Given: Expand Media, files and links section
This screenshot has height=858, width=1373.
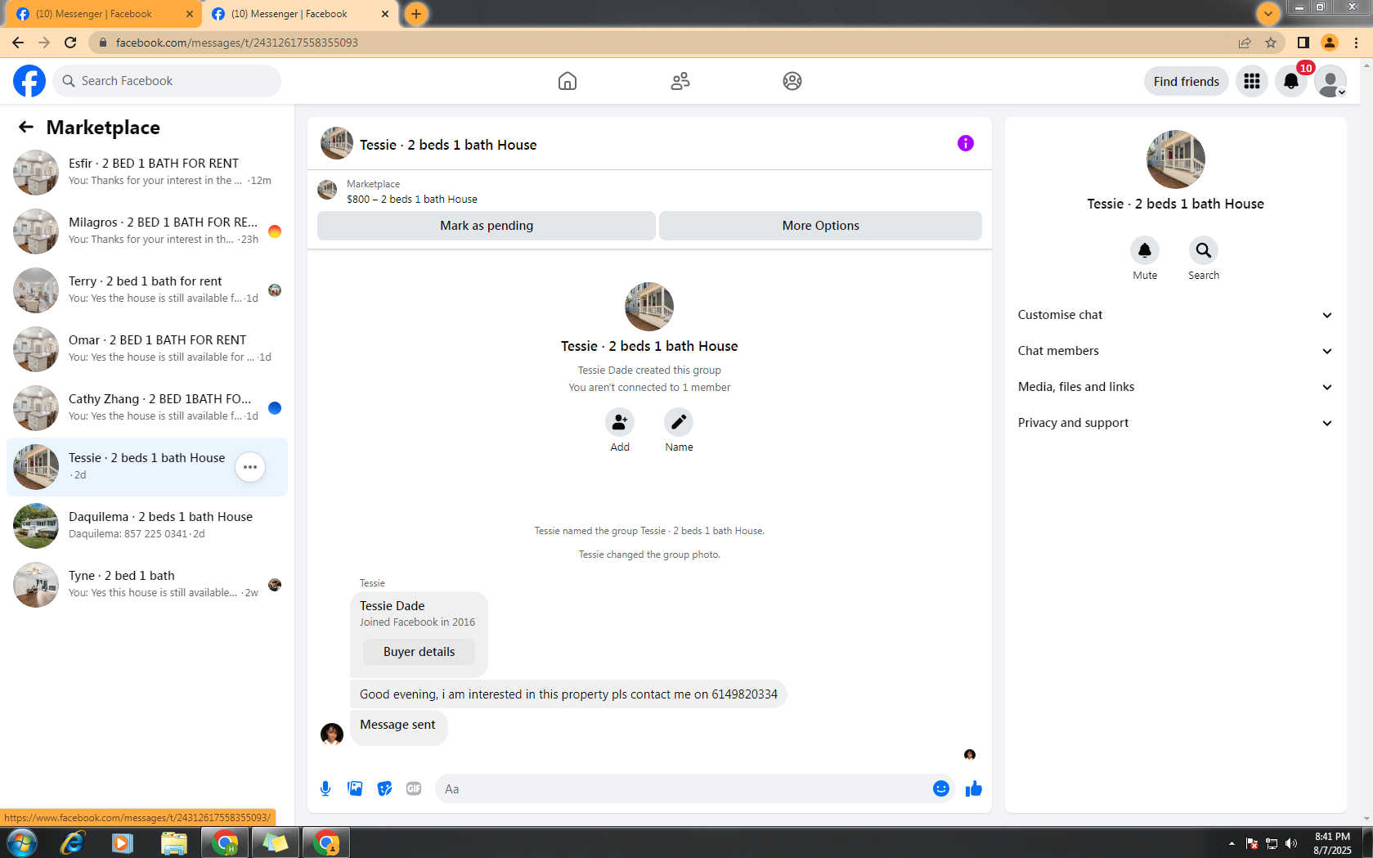Looking at the screenshot, I should [x=1175, y=387].
